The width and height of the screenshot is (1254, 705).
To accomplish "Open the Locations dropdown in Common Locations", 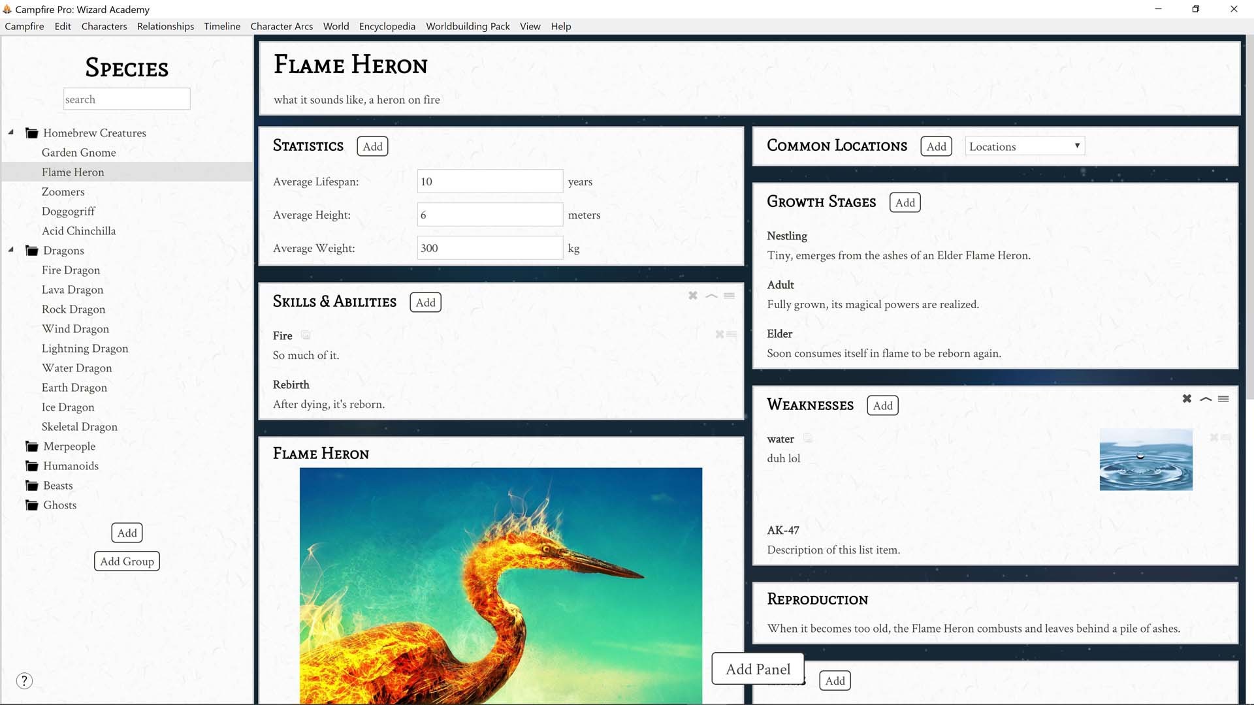I will [x=1023, y=146].
